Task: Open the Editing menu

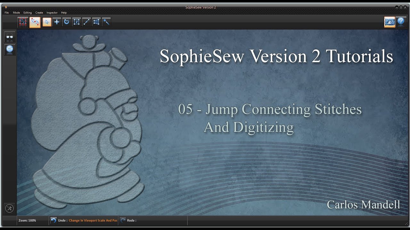Action: (x=28, y=13)
